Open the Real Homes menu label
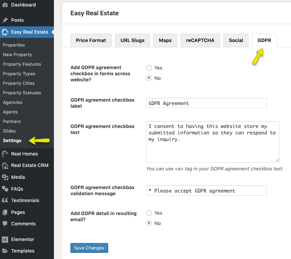The height and width of the screenshot is (259, 291). [x=24, y=154]
